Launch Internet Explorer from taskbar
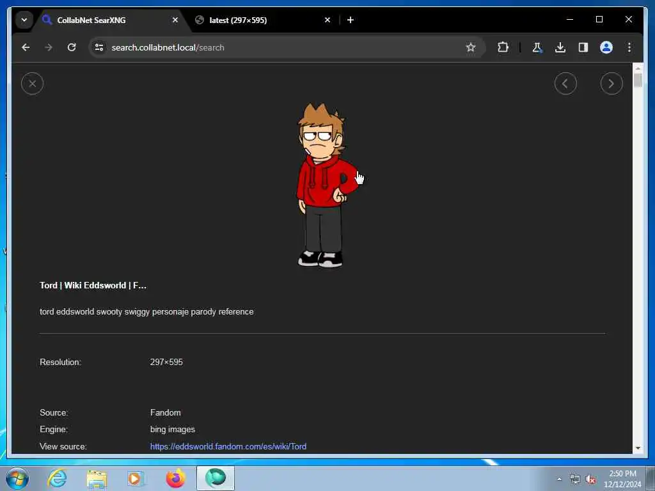The width and height of the screenshot is (655, 491). tap(57, 478)
